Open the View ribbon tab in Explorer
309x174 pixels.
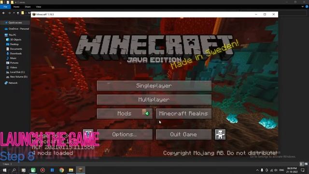point(39,7)
